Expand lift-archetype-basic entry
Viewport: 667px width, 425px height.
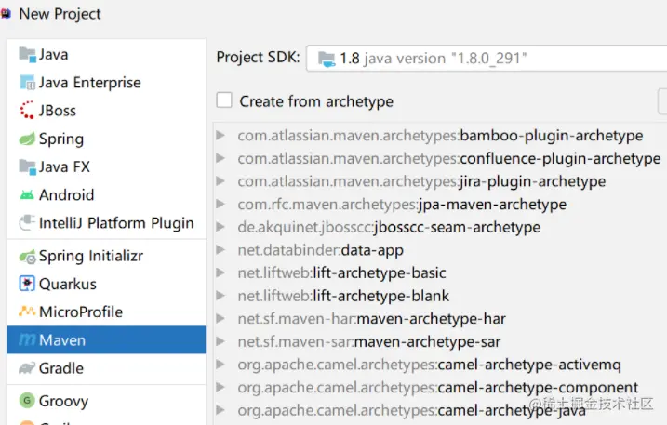(220, 273)
